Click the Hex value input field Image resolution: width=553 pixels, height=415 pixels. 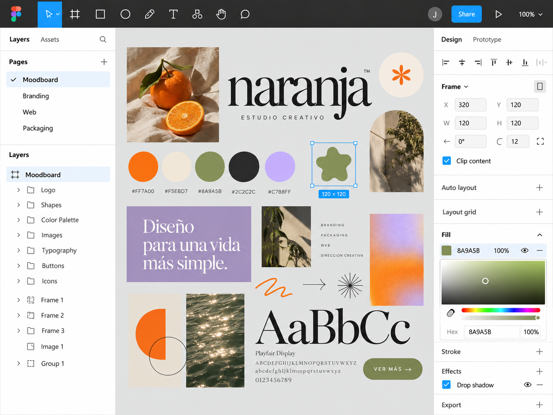492,332
